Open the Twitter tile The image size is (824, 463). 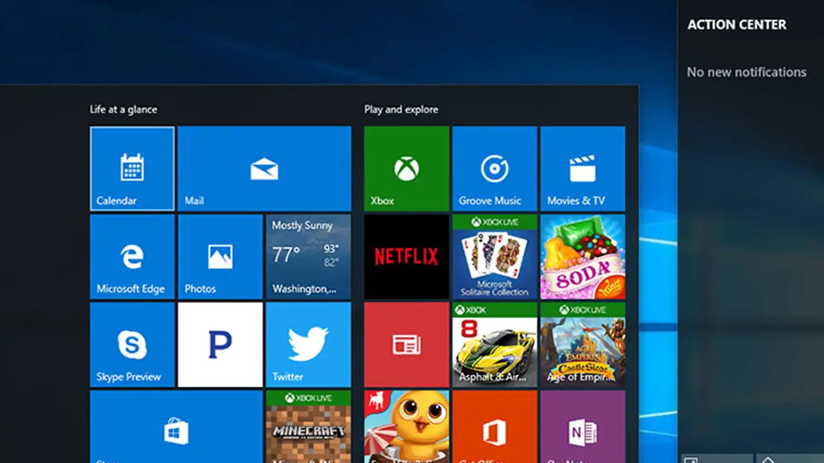coord(308,345)
